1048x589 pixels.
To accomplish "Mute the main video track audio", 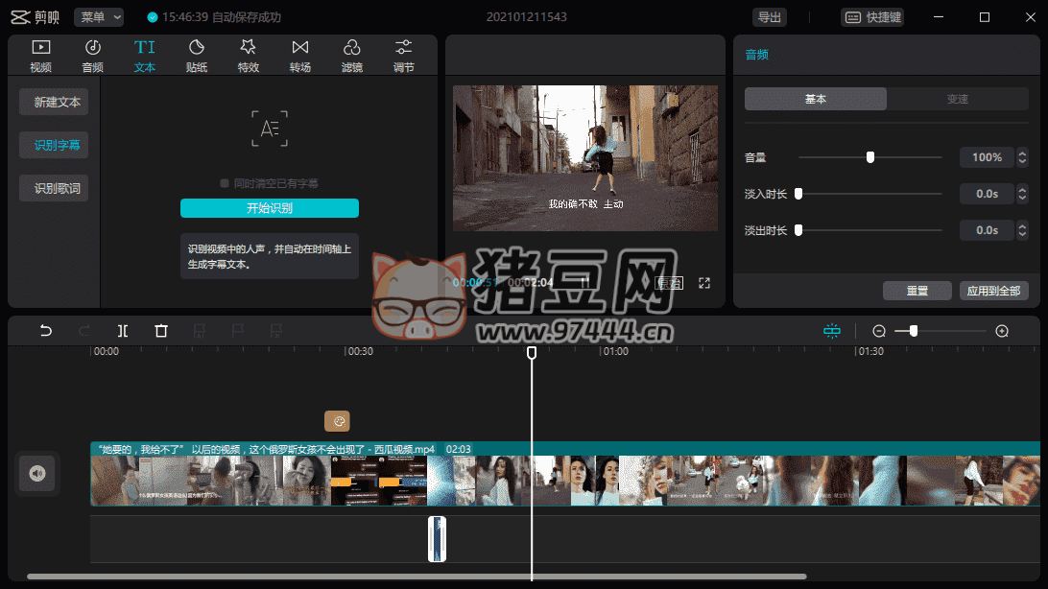I will tap(37, 473).
